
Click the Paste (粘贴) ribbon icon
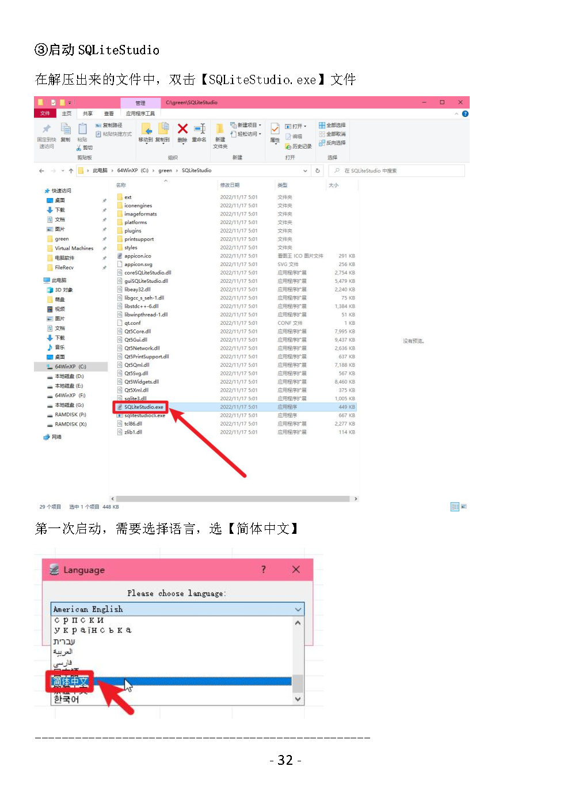pyautogui.click(x=82, y=129)
